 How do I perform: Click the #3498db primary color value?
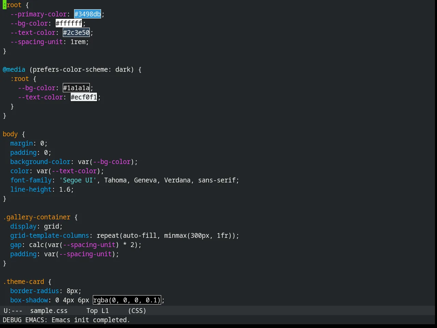(88, 14)
